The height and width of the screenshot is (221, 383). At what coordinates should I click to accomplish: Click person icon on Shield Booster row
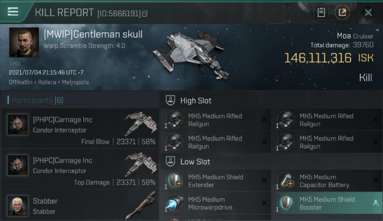click(x=375, y=203)
